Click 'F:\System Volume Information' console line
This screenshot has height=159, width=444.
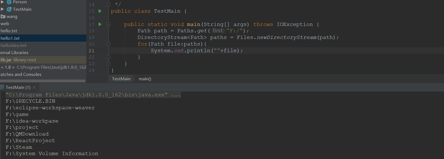click(x=52, y=153)
